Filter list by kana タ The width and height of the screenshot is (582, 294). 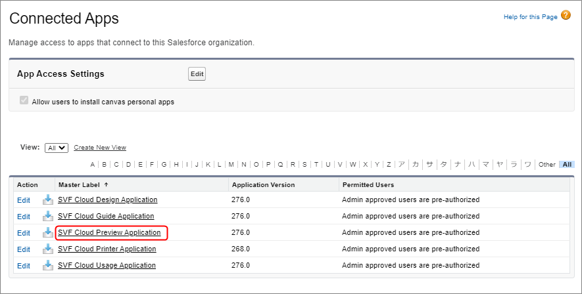[x=443, y=165]
